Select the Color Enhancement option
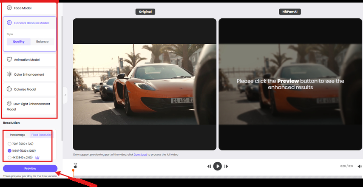The height and width of the screenshot is (187, 363). (30, 74)
